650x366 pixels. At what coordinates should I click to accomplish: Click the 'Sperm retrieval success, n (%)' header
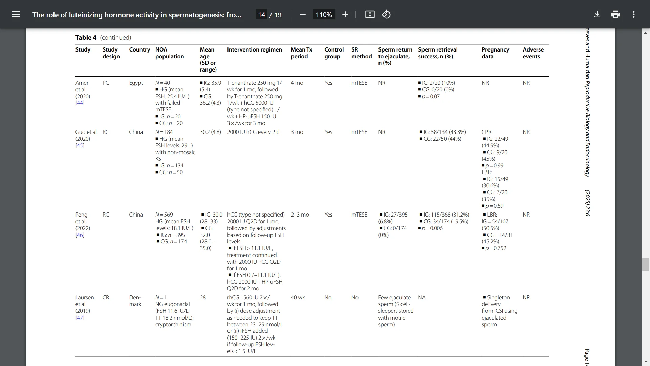438,53
